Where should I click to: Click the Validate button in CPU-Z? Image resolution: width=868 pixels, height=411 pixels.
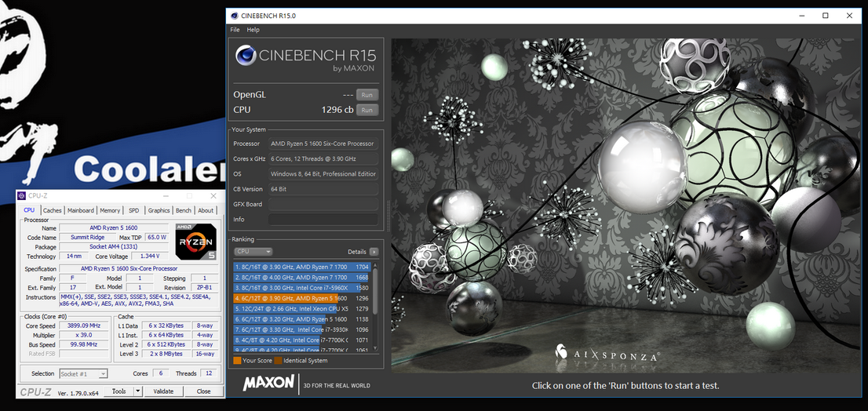(x=163, y=391)
